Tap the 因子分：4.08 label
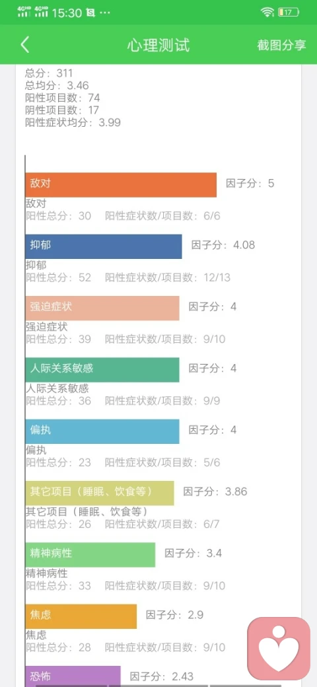Screen dimensions: 317x687 (223, 244)
